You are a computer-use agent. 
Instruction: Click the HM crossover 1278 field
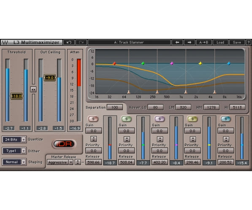point(211,107)
